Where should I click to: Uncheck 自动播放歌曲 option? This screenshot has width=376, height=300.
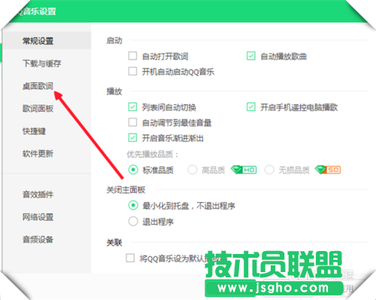pyautogui.click(x=251, y=56)
